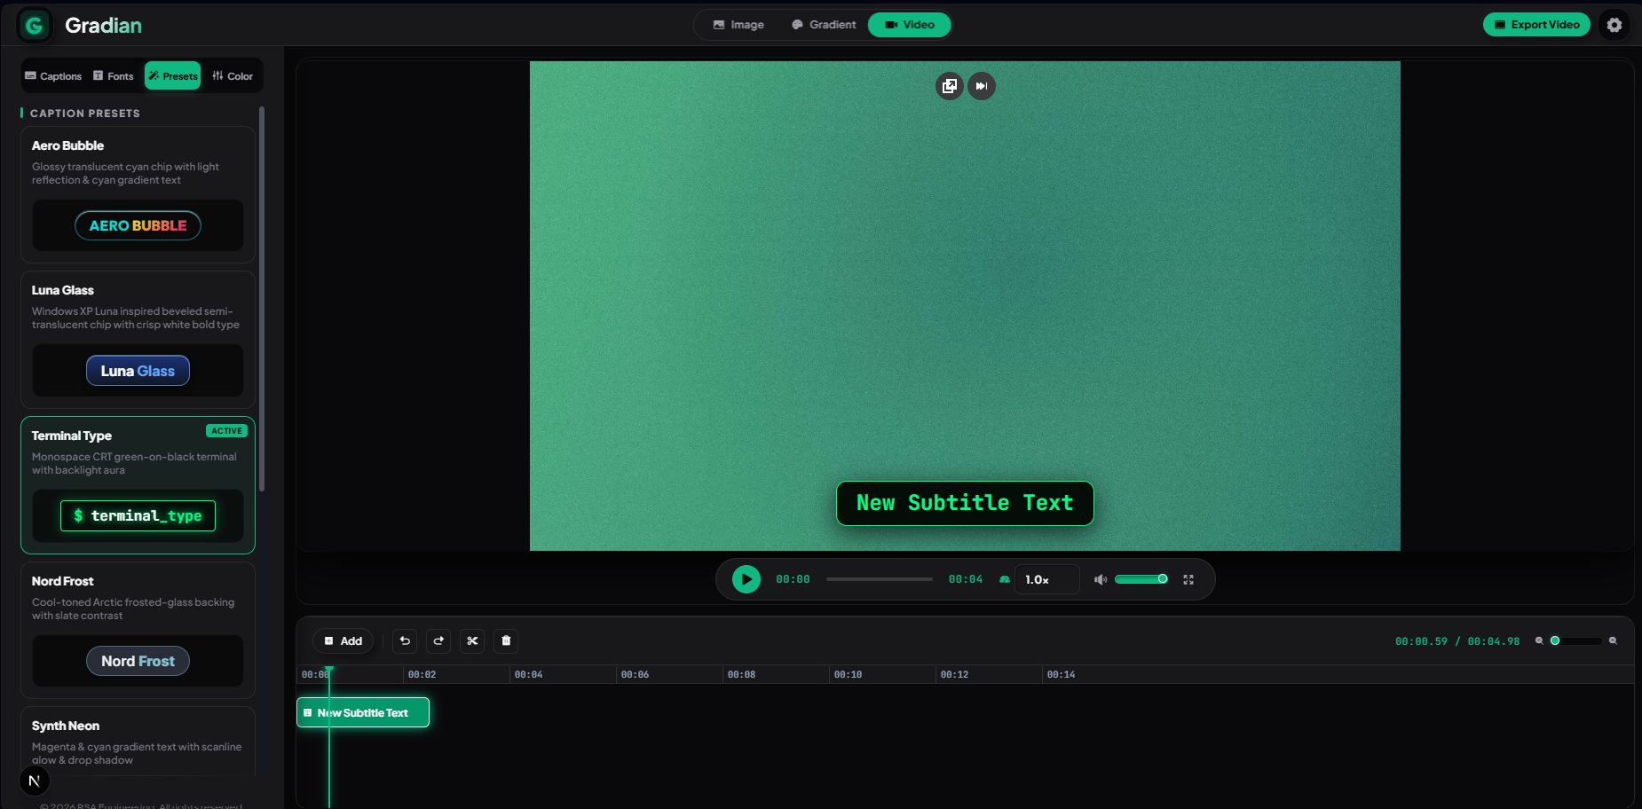The width and height of the screenshot is (1642, 809).
Task: Click the AERO BUBBLE preview chip
Action: [x=138, y=225]
